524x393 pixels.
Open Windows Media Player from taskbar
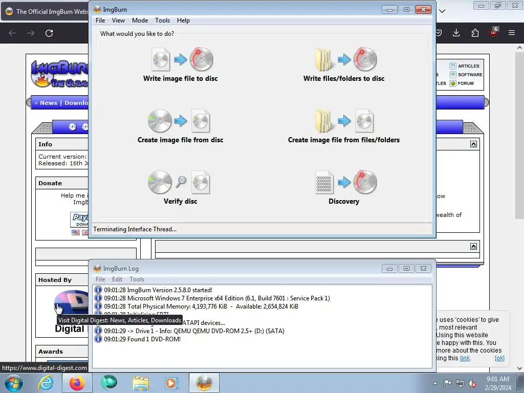click(x=172, y=383)
